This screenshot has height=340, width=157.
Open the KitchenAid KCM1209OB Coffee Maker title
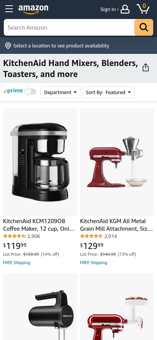pyautogui.click(x=39, y=225)
